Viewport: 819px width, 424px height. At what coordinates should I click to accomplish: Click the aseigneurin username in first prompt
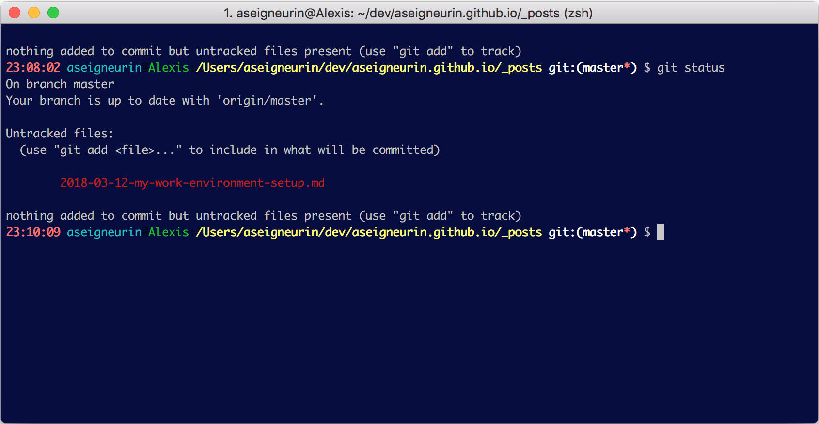104,68
